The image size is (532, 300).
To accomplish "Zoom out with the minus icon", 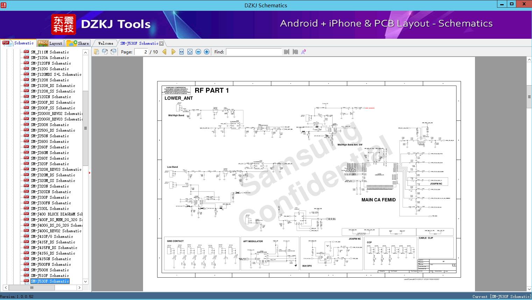I will [x=198, y=52].
